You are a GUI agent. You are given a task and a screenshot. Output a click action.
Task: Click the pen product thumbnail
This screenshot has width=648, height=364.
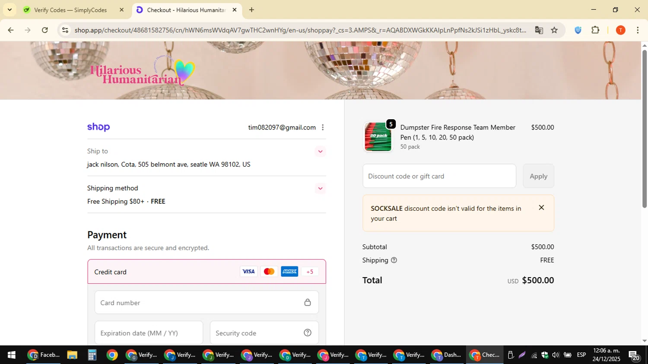point(378,137)
